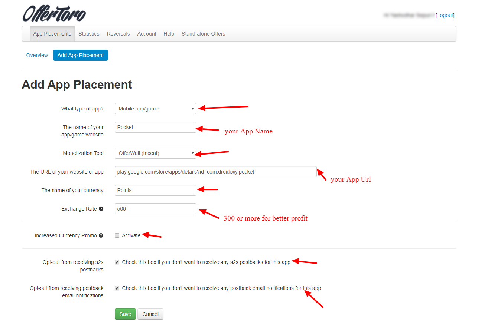Click the OfferToro logo
The width and height of the screenshot is (478, 327).
coord(53,14)
